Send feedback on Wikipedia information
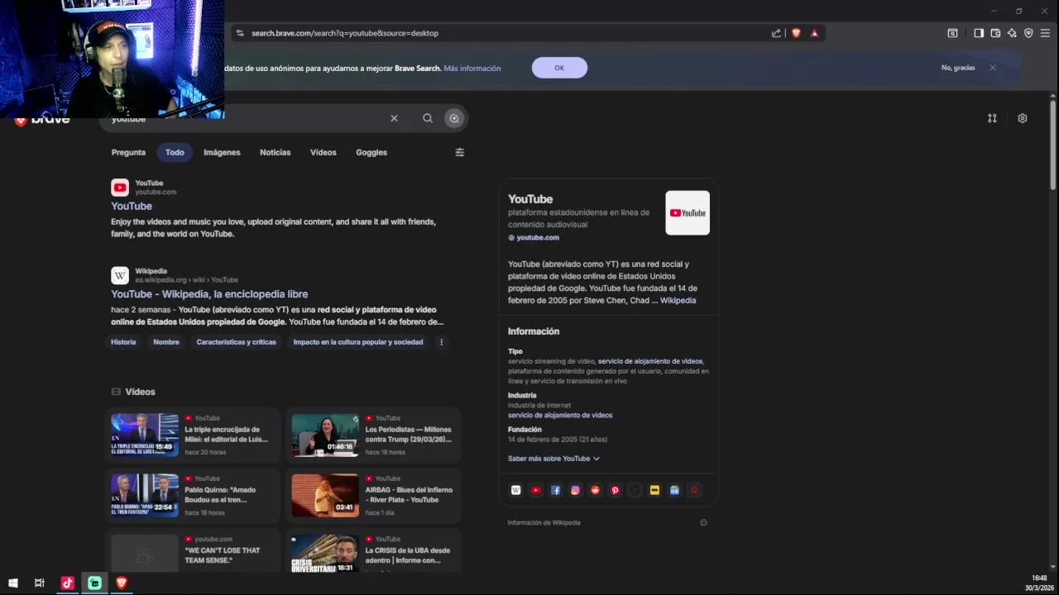1059x595 pixels. 703,522
